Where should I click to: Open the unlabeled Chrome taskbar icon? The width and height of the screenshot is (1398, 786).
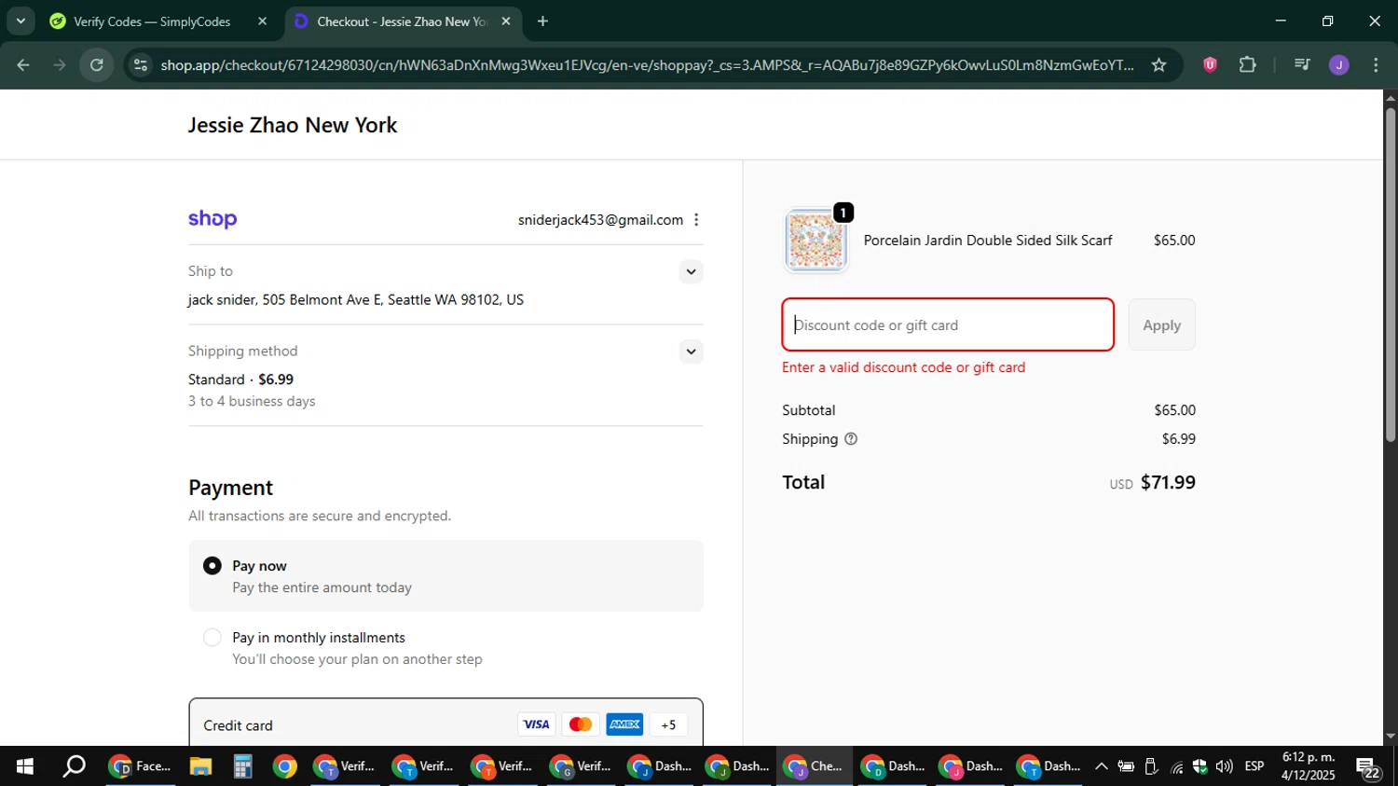coord(284,766)
